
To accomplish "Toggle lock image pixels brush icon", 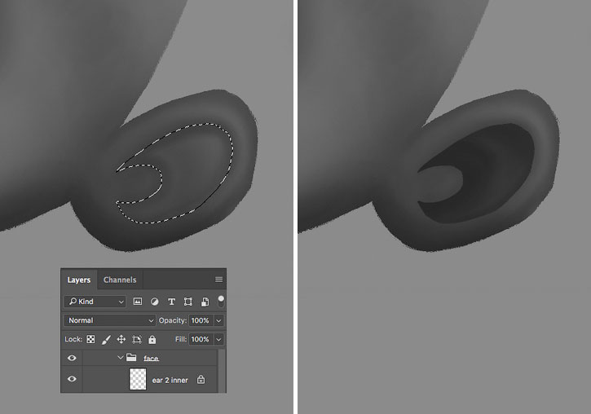I will click(106, 339).
